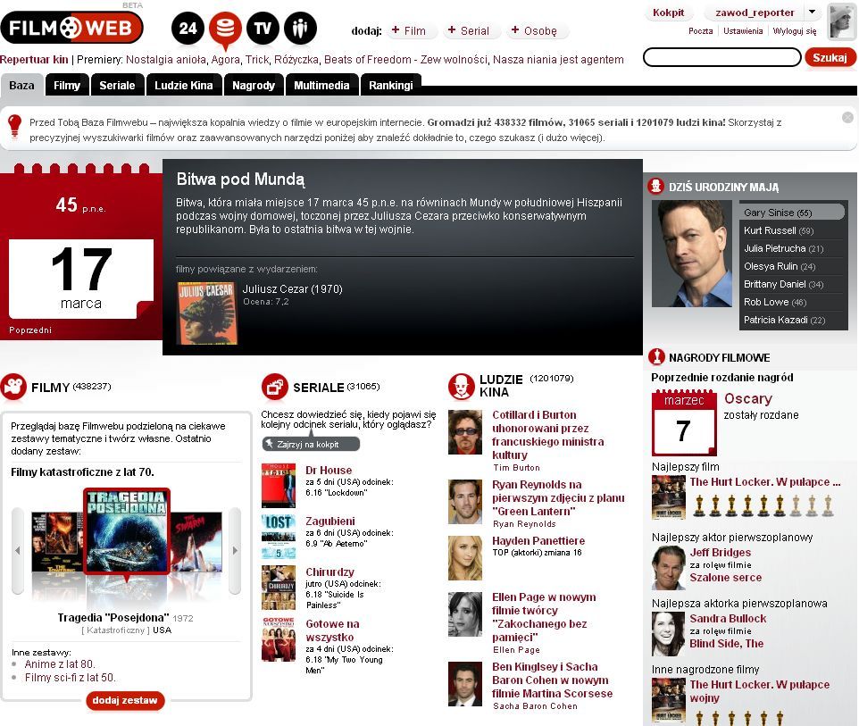Click the birthday section icon
Viewport: 859px width, 726px height.
point(655,187)
